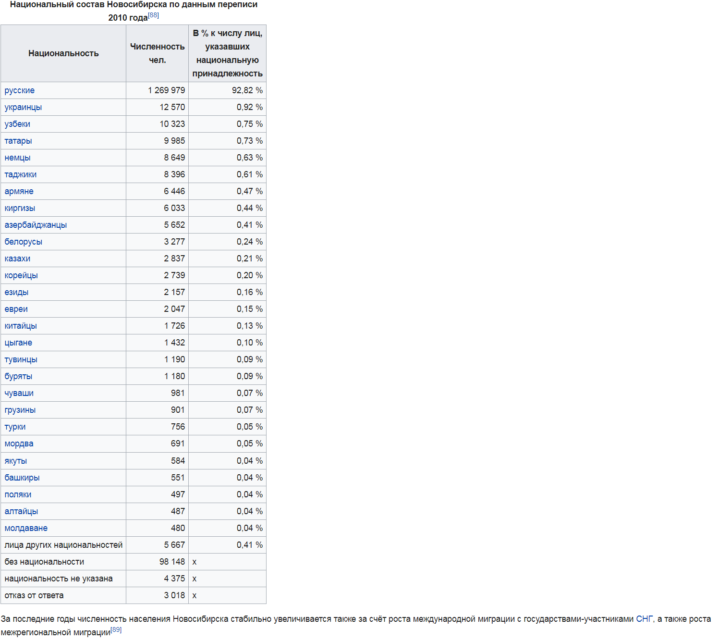This screenshot has height=641, width=718.
Task: Open footnote reference [89] after миграции
Action: (116, 630)
